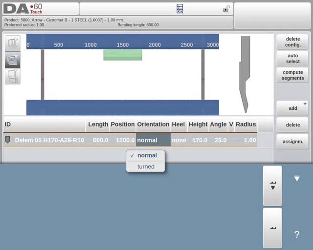Click the Length column header
This screenshot has height=250, width=313.
(x=98, y=125)
